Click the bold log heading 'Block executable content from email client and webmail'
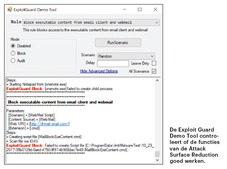Image resolution: width=227 pixels, height=169 pixels. [60, 102]
